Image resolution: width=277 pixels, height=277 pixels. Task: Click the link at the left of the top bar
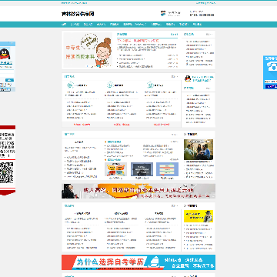[x=74, y=3]
